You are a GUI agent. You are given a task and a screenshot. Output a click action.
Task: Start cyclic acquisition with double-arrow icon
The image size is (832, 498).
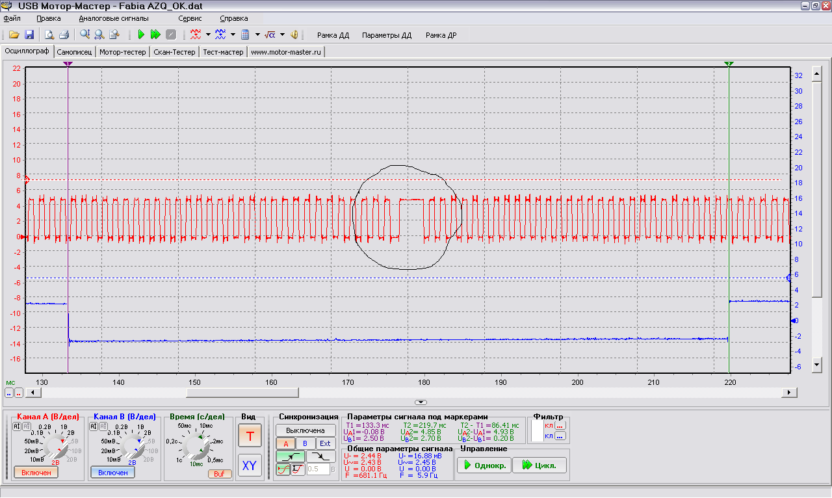(155, 35)
